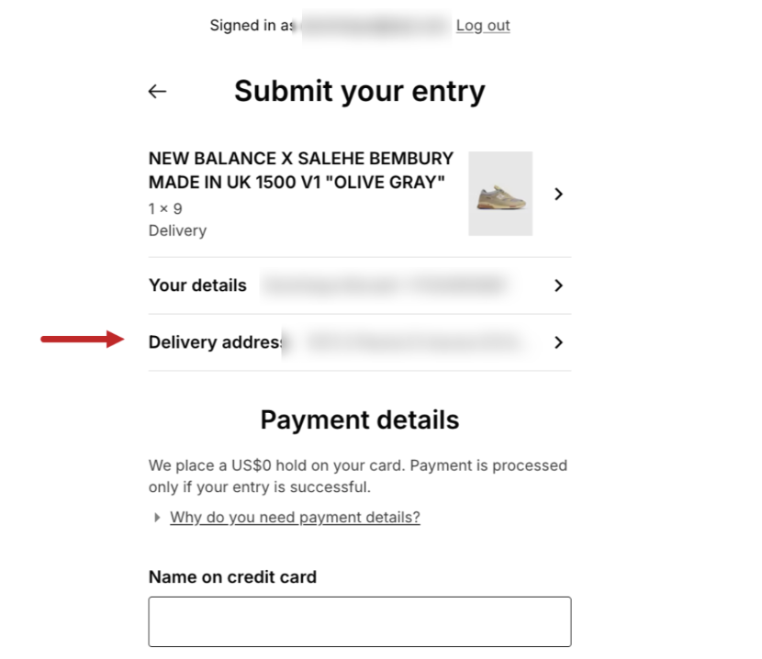Select the 'Submit your entry' page title

coord(360,91)
